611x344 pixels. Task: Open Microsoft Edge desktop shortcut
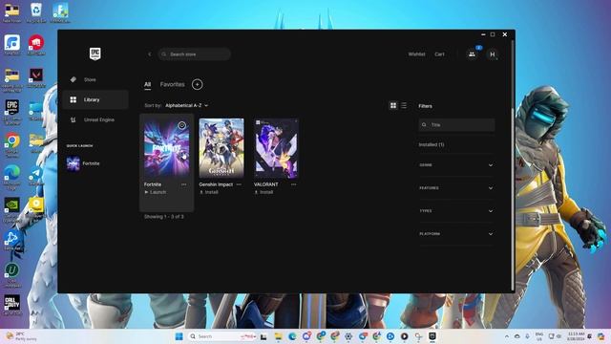(x=12, y=178)
